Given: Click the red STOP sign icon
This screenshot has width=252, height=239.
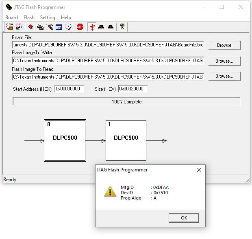Looking at the screenshot, I should pyautogui.click(x=80, y=27).
